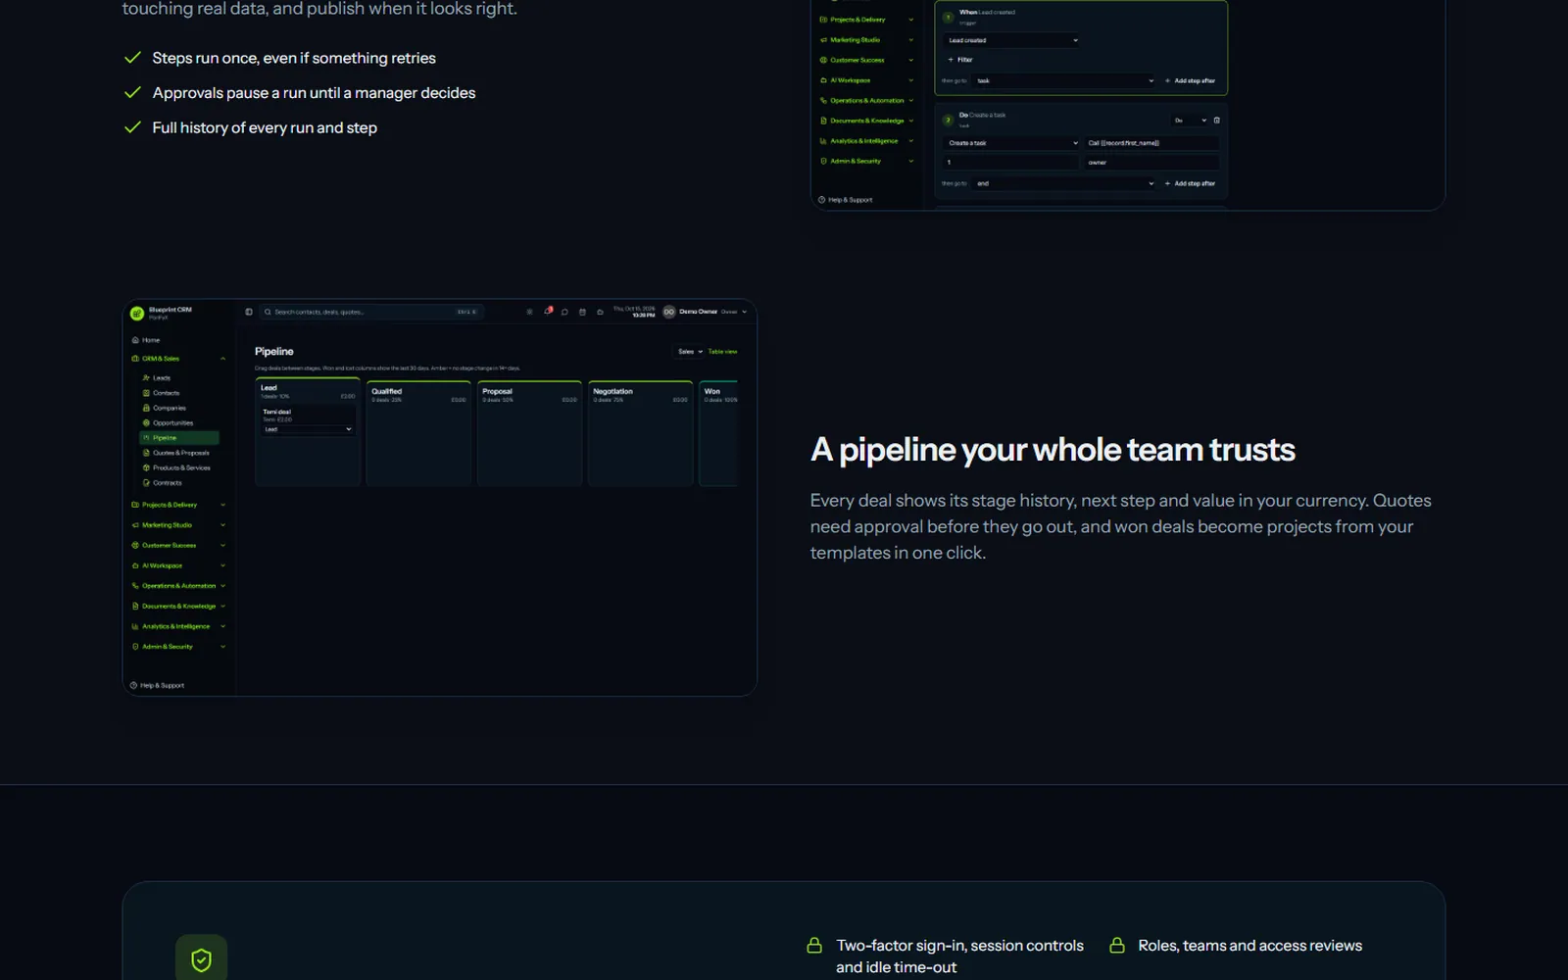Viewport: 1568px width, 980px height.
Task: Open Quotes & Proposals in the sidebar
Action: [x=176, y=453]
